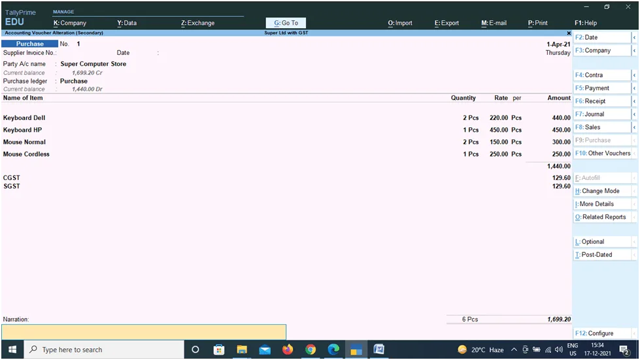The height and width of the screenshot is (360, 640).
Task: Select the Keyboard Dell item row
Action: point(24,118)
